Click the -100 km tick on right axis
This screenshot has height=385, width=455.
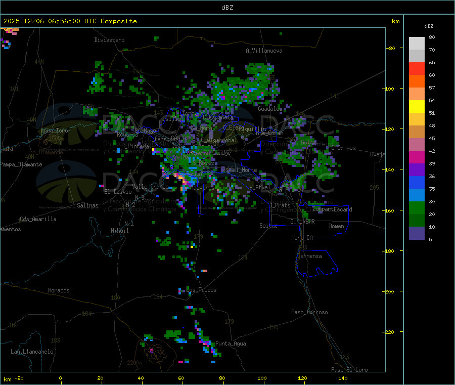388,89
